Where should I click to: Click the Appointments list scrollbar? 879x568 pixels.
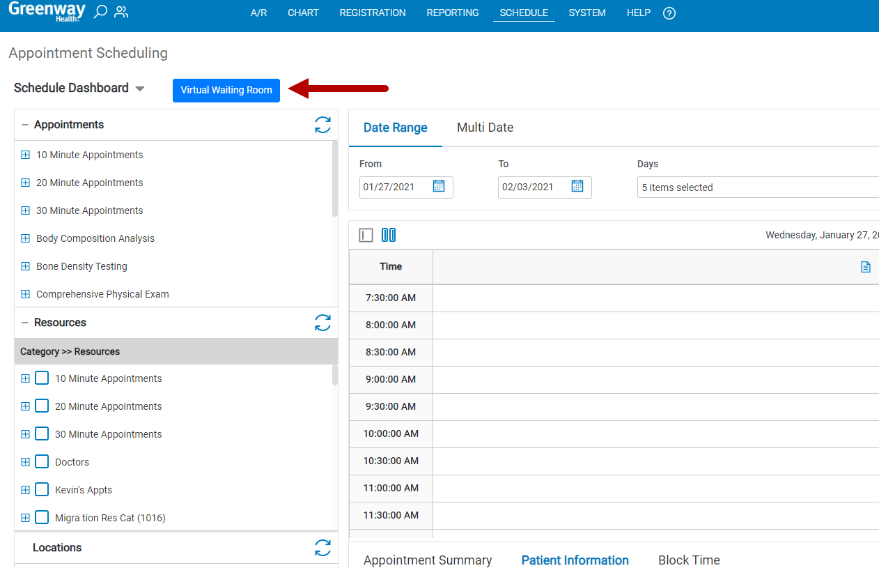[335, 179]
